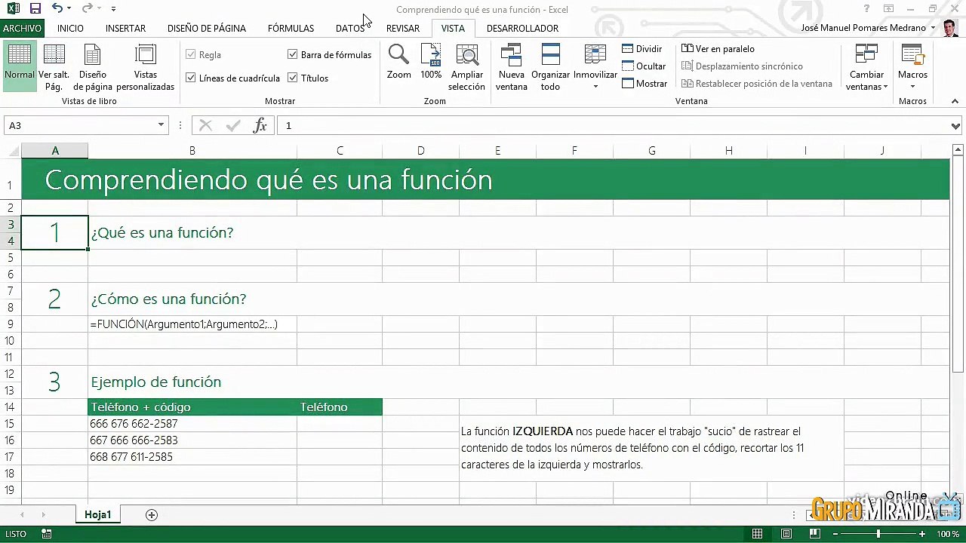The height and width of the screenshot is (543, 966).
Task: Select Teléfono + código header cell
Action: (x=192, y=407)
